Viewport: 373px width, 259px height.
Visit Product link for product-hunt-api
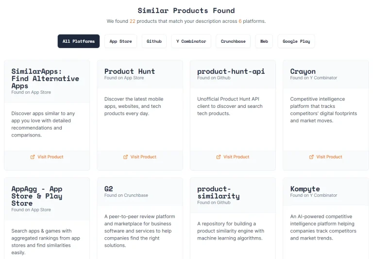(x=236, y=157)
